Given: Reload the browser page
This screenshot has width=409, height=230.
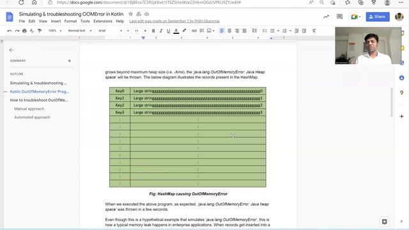Looking at the screenshot, I should 21,3.
